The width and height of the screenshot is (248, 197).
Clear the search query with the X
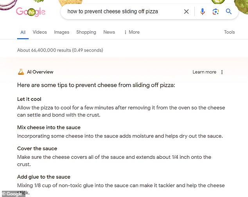pyautogui.click(x=187, y=12)
